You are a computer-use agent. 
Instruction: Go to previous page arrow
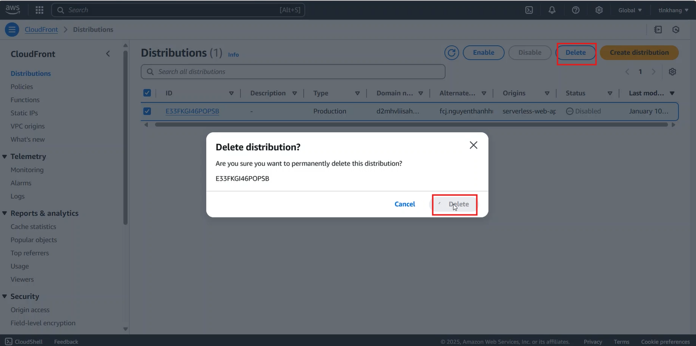[x=627, y=72]
